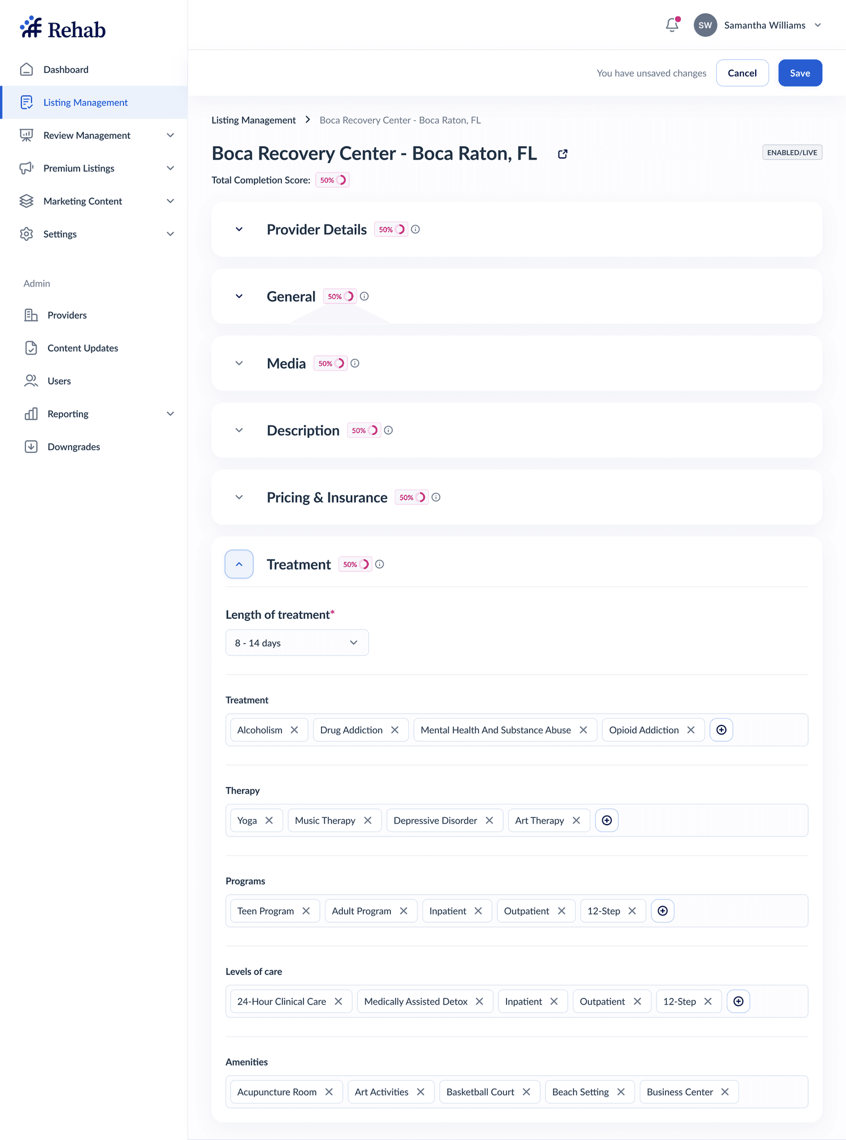This screenshot has height=1140, width=846.
Task: Open the notifications bell
Action: click(672, 25)
